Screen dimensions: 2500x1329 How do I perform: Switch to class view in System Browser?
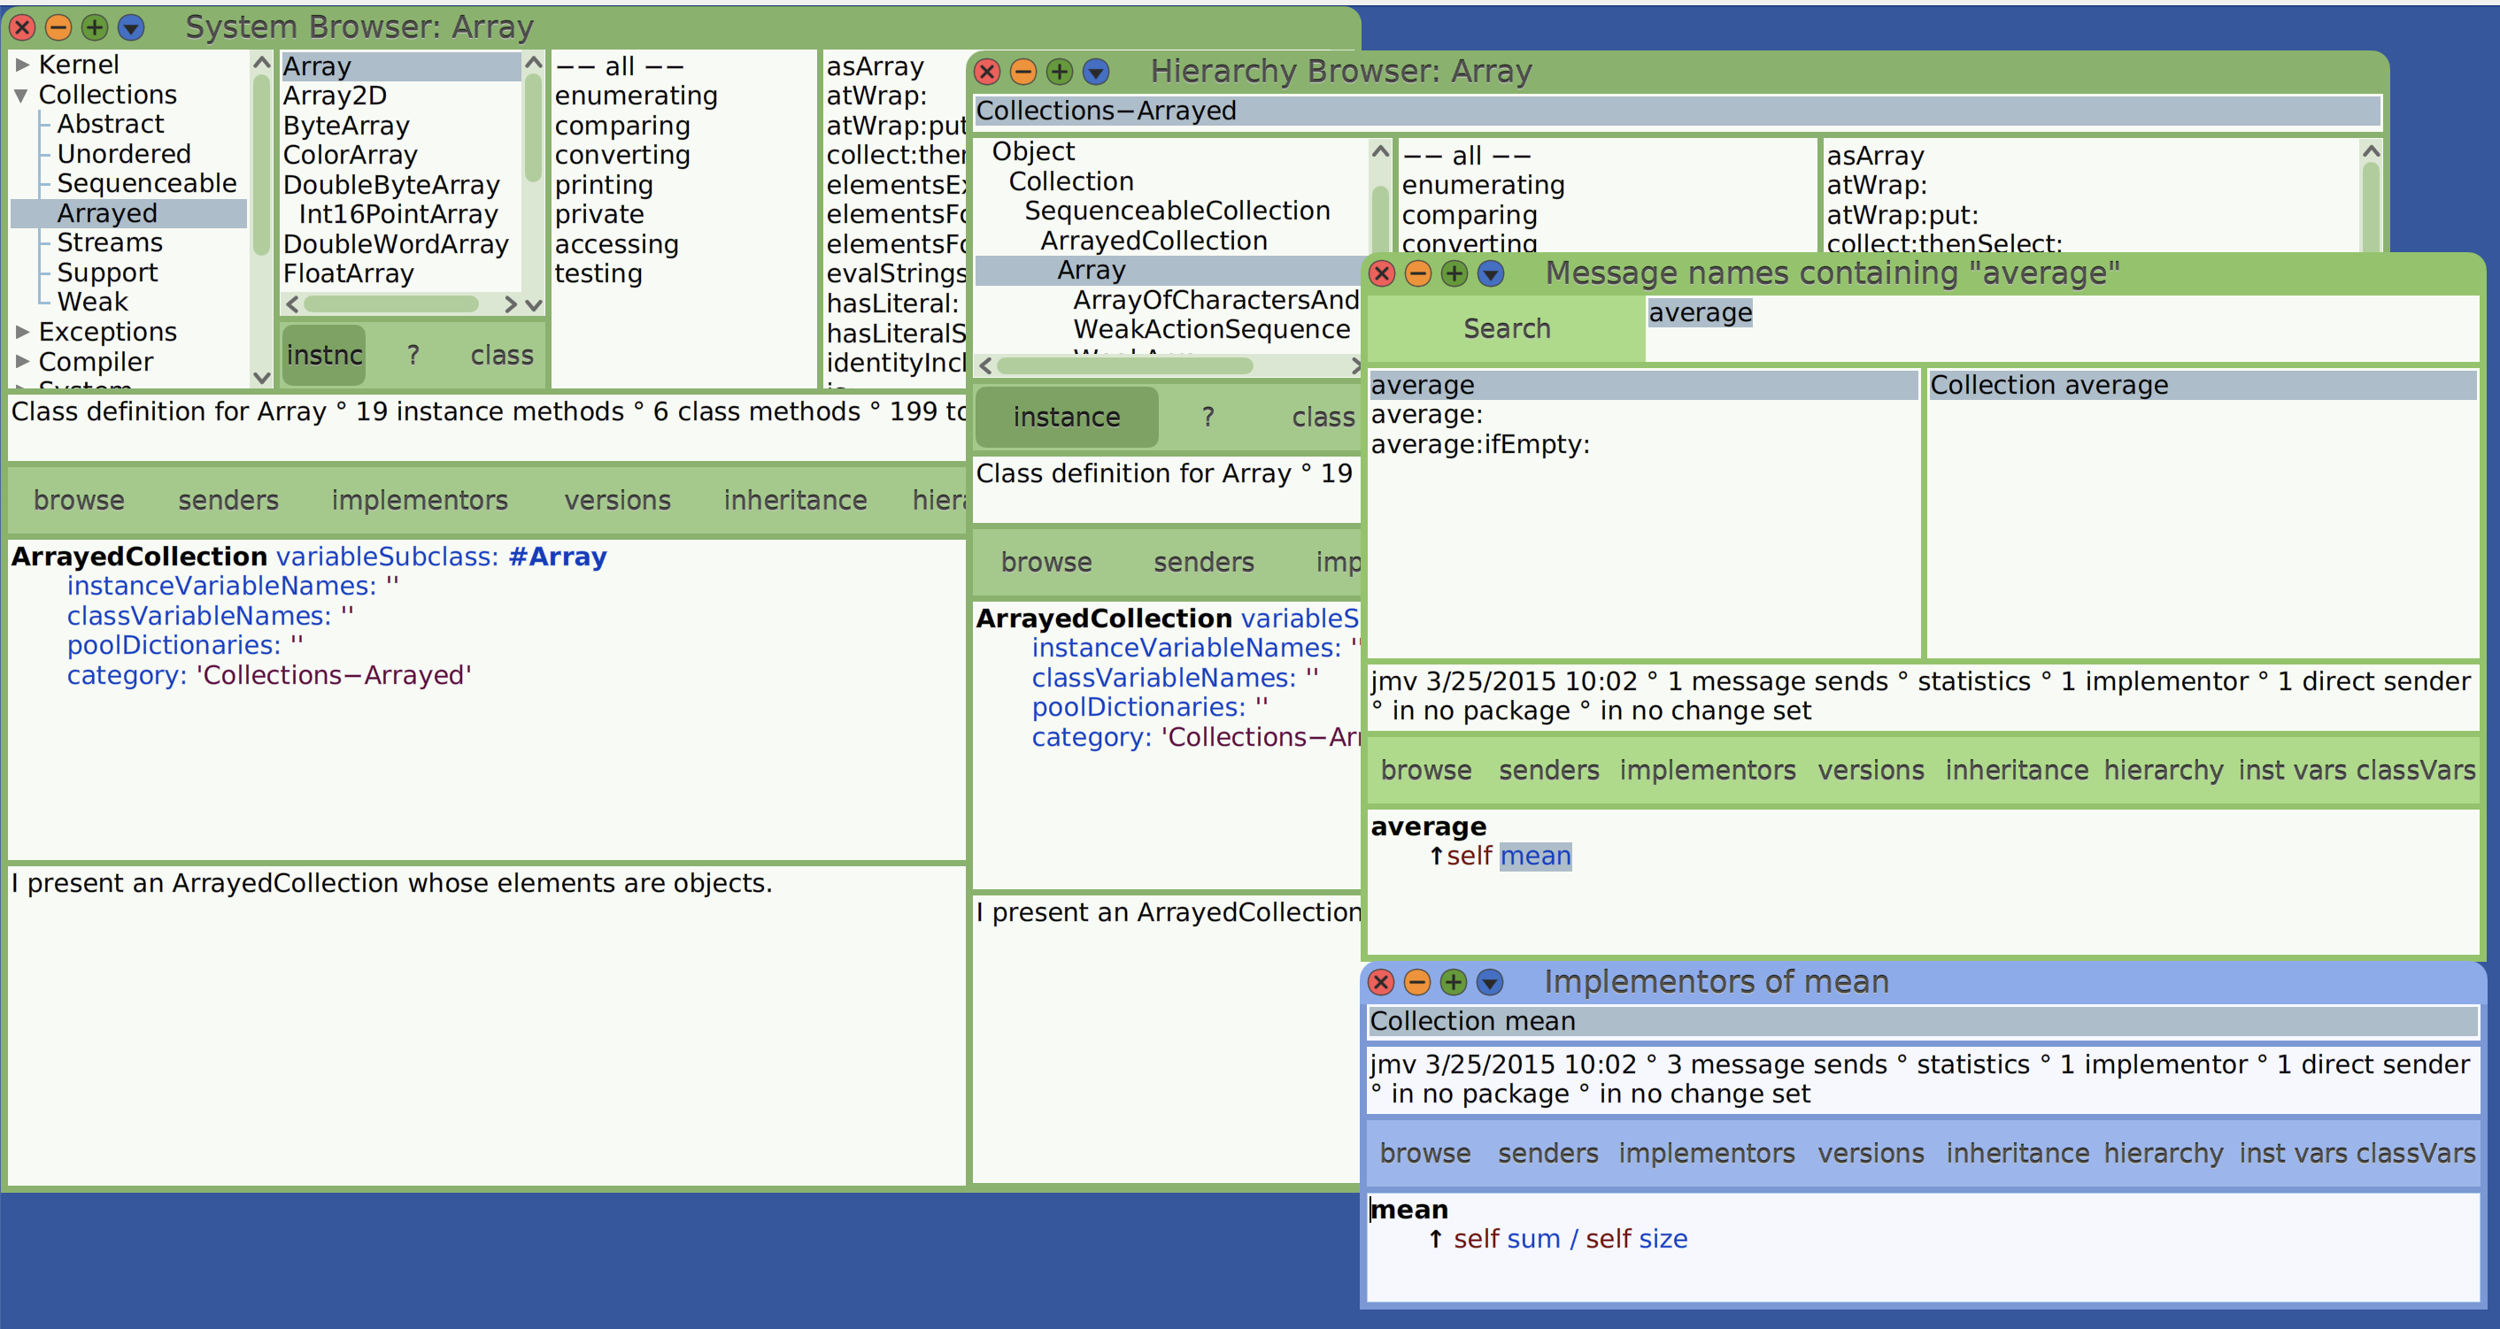[502, 355]
